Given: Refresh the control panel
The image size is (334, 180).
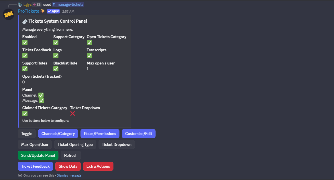Looking at the screenshot, I should tap(71, 155).
